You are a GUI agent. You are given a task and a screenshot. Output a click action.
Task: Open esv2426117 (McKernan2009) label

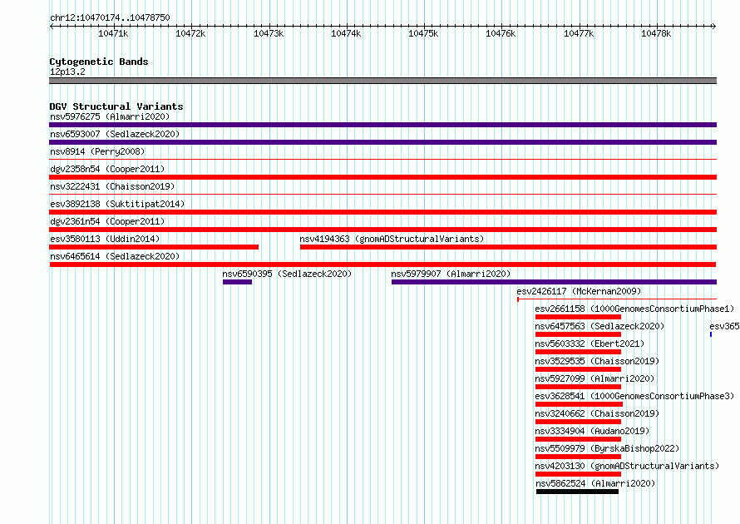(579, 291)
